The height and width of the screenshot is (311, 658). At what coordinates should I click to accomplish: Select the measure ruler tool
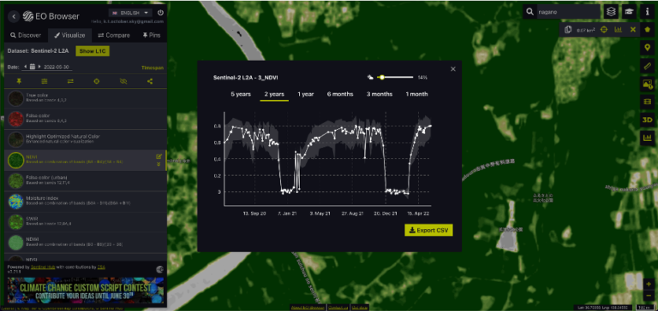coord(647,66)
